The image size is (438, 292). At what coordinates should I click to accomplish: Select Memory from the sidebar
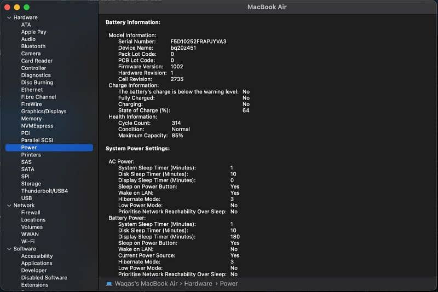click(31, 119)
